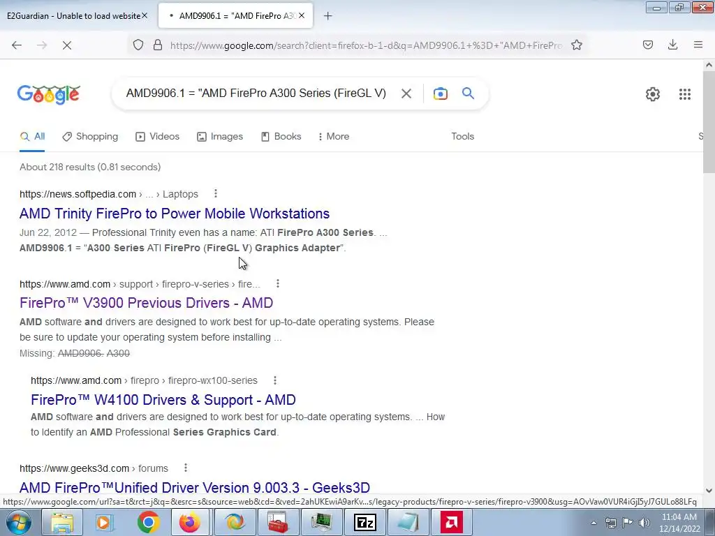Open the AMD application in taskbar
The width and height of the screenshot is (715, 536).
[452, 522]
